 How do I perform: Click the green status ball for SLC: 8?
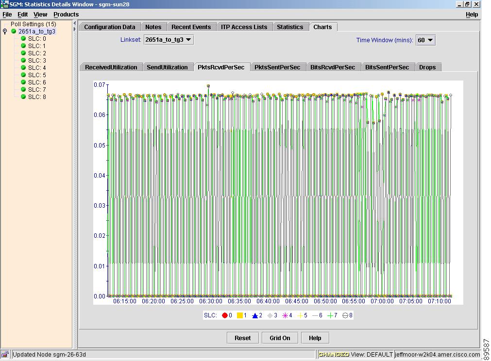[x=23, y=97]
